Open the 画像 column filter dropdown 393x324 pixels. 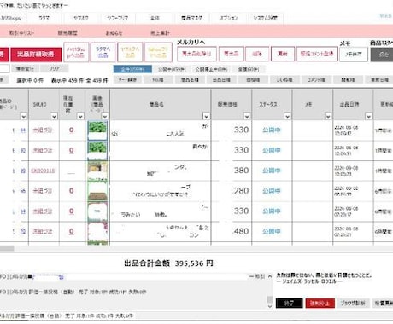coord(105,116)
